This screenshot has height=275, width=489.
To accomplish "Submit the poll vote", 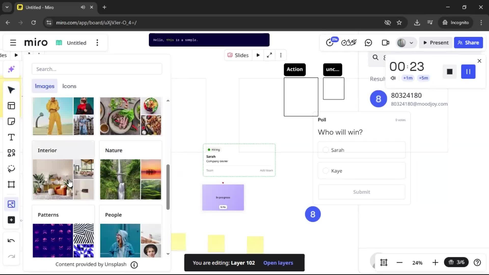I will [x=362, y=192].
